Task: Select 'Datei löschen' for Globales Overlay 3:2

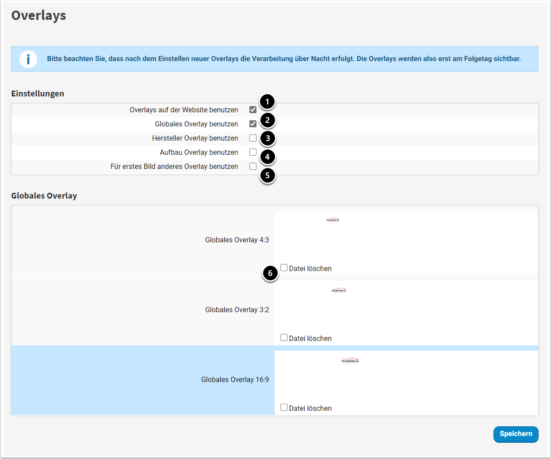Action: pyautogui.click(x=284, y=337)
